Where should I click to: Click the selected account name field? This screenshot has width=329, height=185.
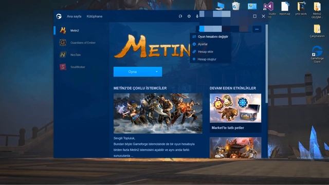pos(224,29)
